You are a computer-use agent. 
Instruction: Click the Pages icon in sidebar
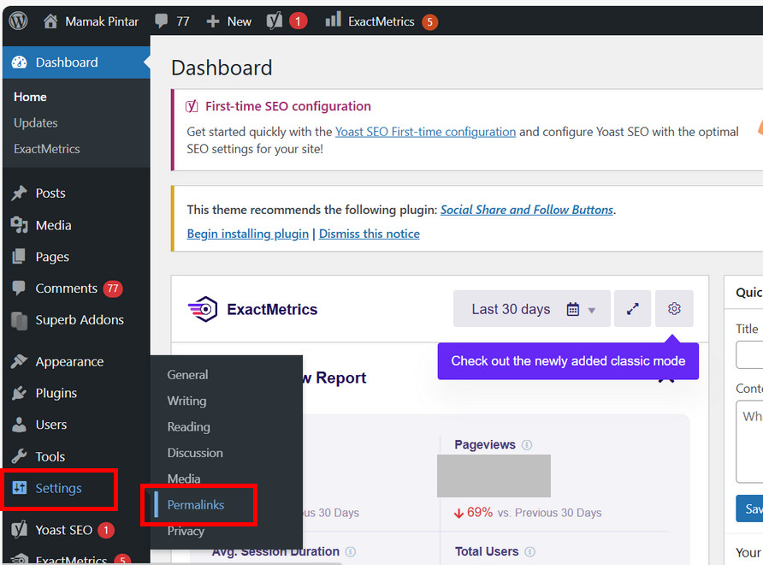pos(19,256)
